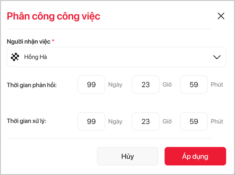Focus minutes field for Thời gian xử lý
This screenshot has height=175, width=235.
point(194,121)
